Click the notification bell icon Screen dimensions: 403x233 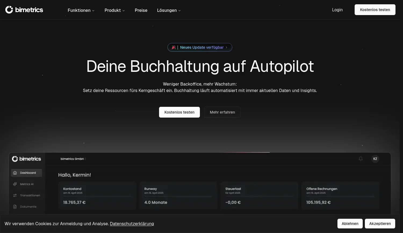tap(361, 159)
